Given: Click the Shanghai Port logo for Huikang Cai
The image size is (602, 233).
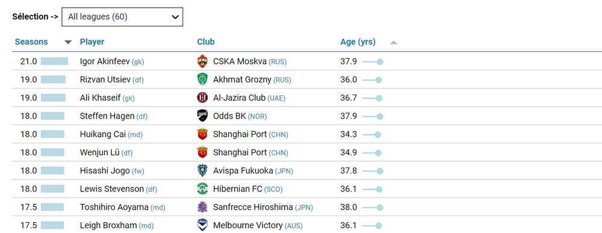Looking at the screenshot, I should pos(202,134).
